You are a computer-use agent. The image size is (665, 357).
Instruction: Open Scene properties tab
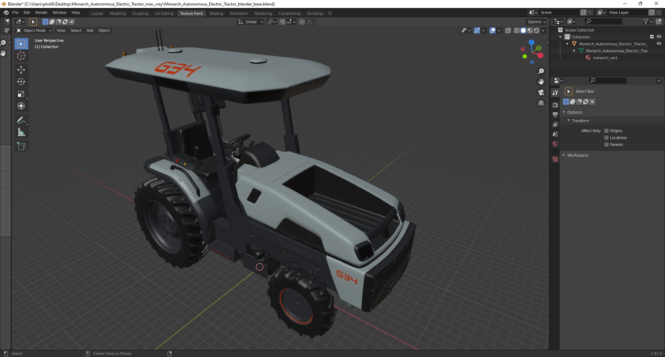click(x=555, y=134)
